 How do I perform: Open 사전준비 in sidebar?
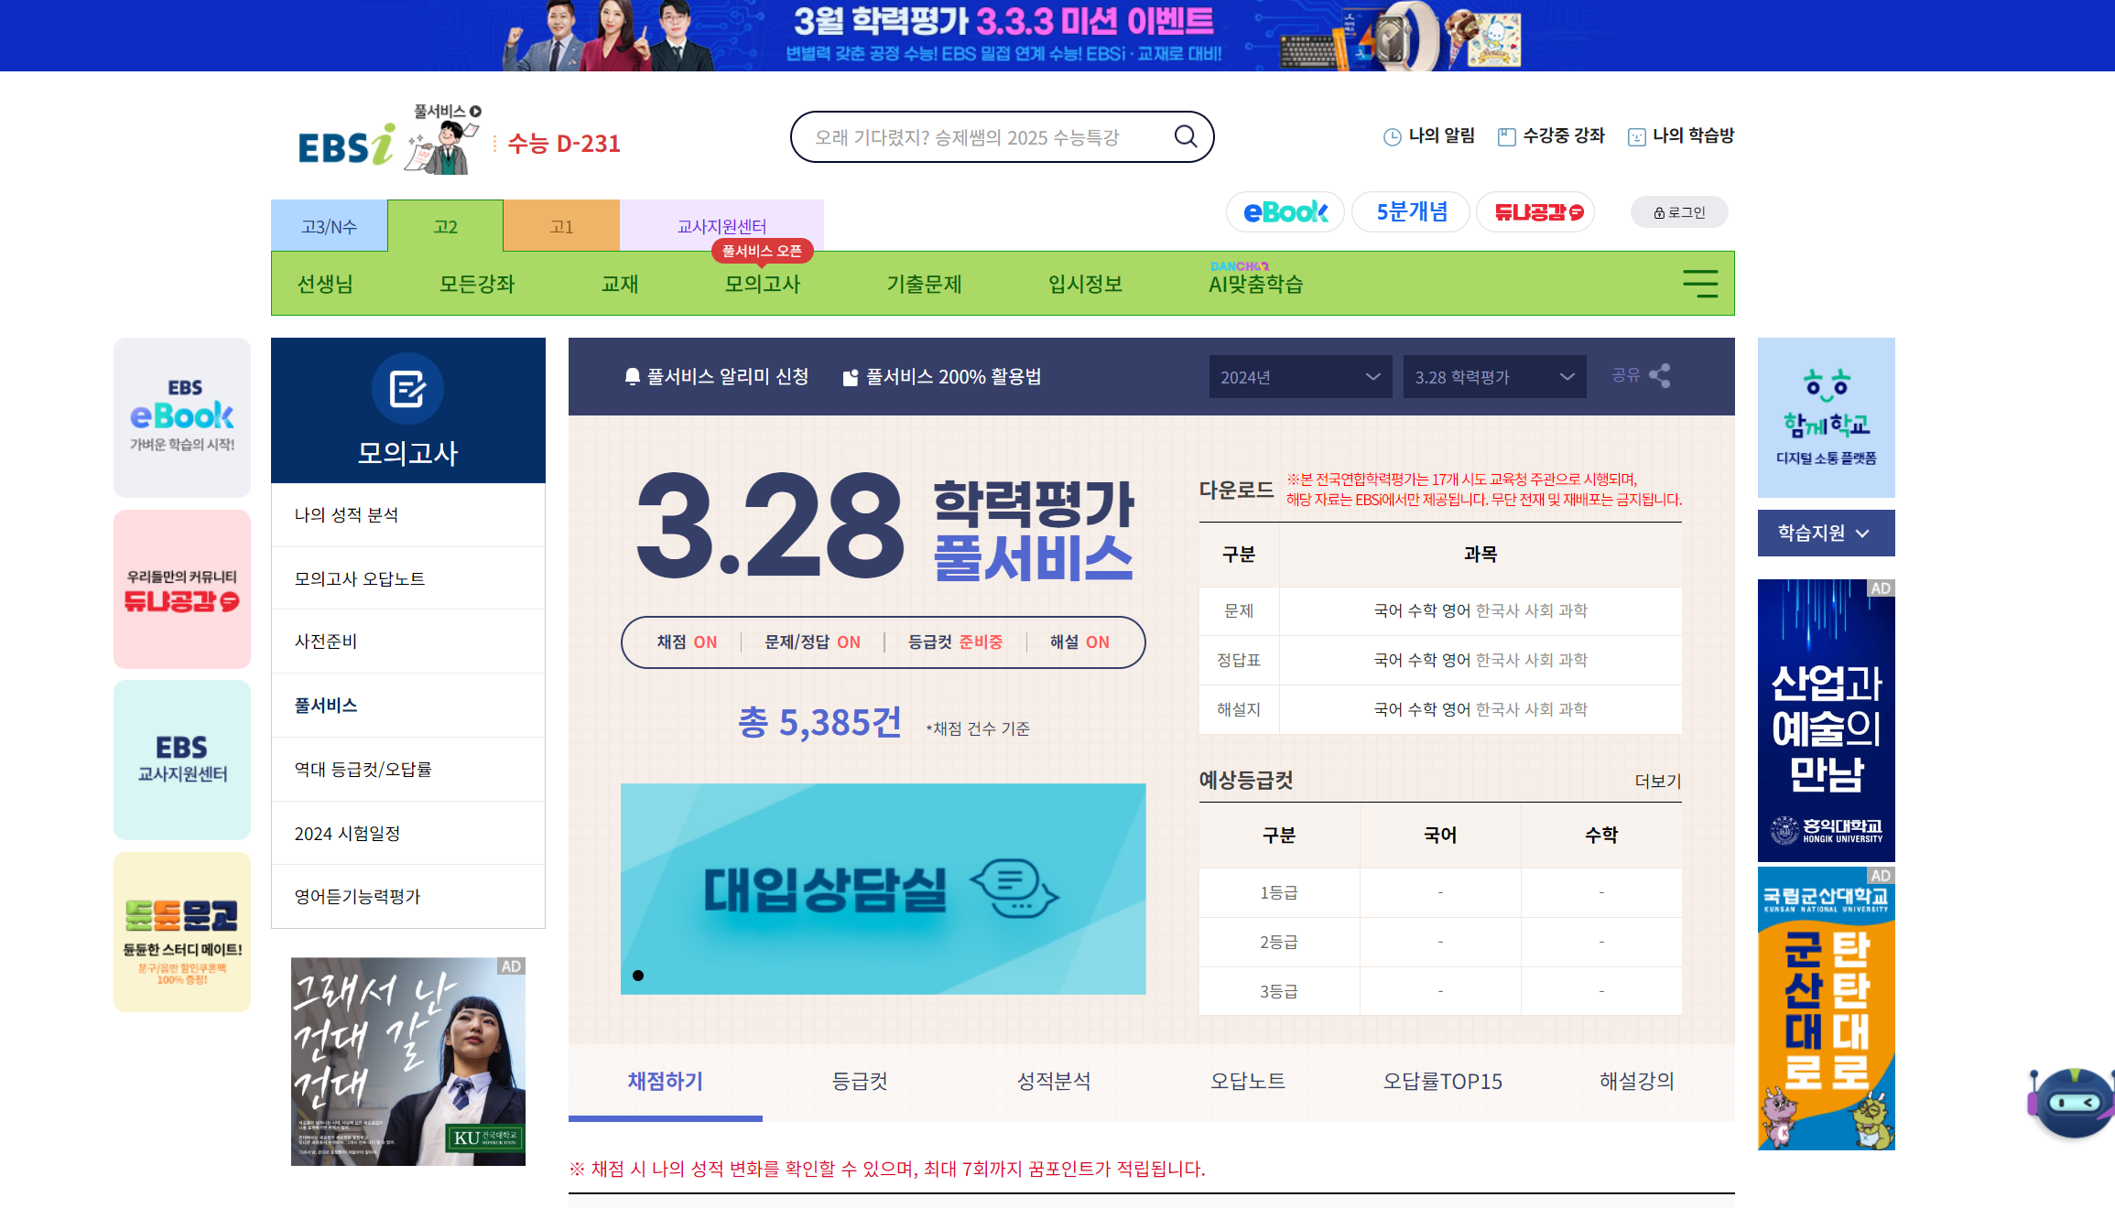(x=408, y=642)
